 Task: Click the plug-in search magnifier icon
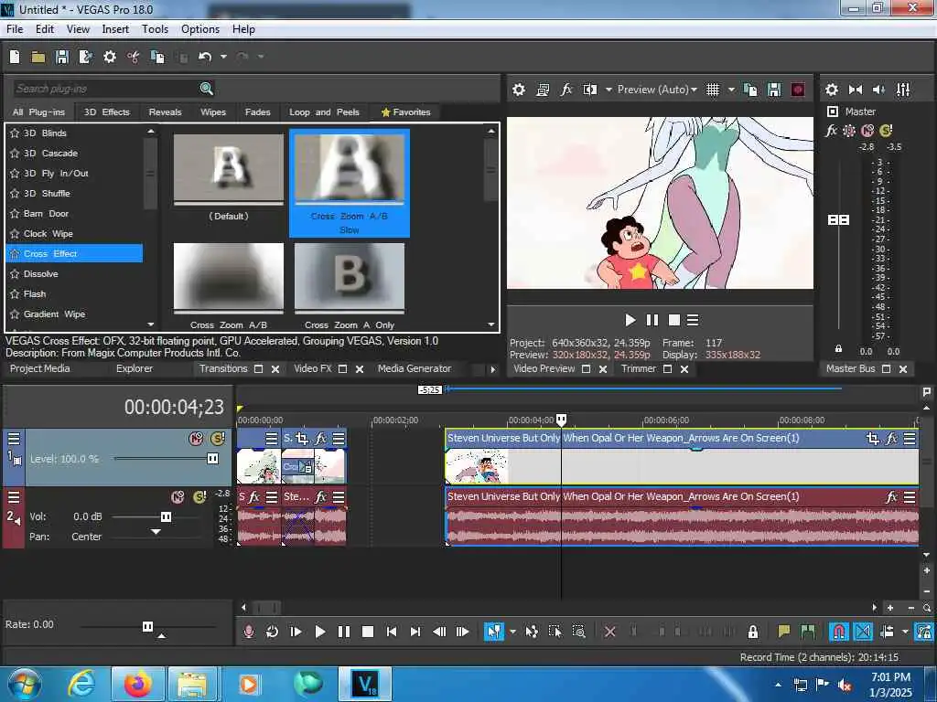click(x=206, y=89)
